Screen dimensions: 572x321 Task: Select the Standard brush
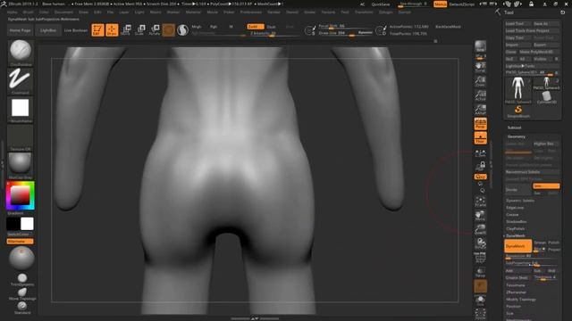coord(22,308)
